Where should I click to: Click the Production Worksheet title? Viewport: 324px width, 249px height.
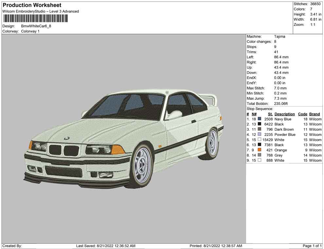32,5
